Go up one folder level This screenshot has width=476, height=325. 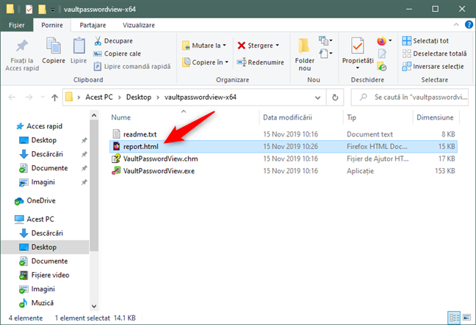(54, 98)
